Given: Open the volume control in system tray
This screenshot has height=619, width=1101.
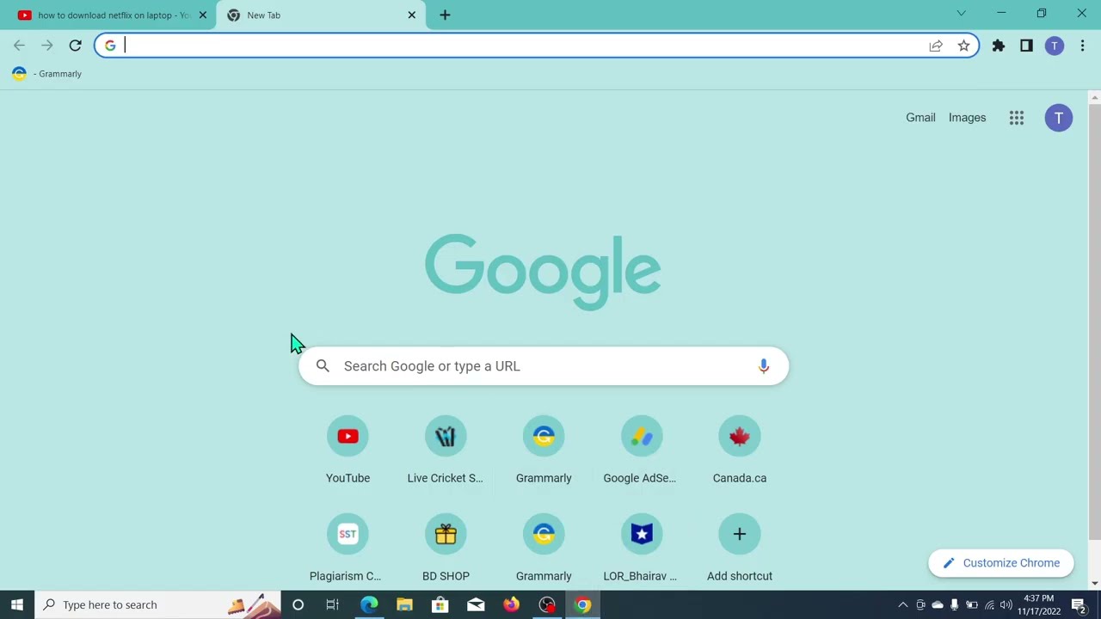Looking at the screenshot, I should click(1006, 604).
